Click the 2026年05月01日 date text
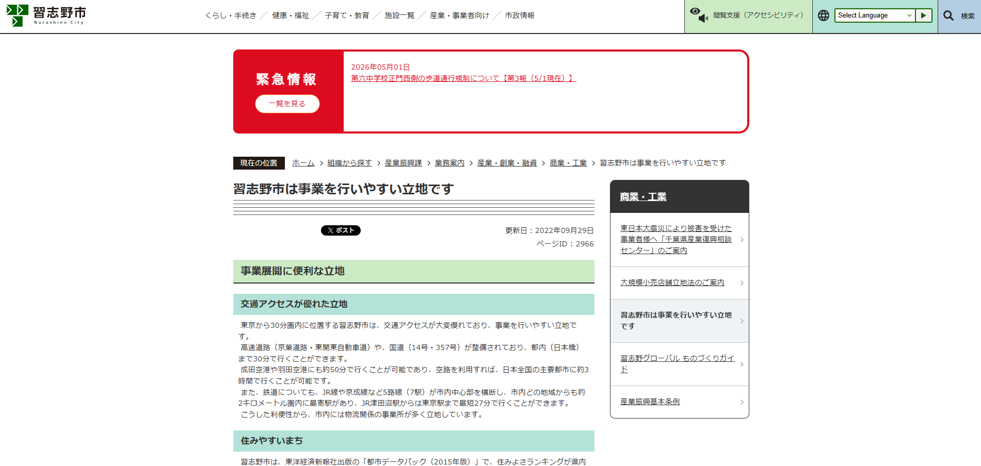 (x=381, y=67)
